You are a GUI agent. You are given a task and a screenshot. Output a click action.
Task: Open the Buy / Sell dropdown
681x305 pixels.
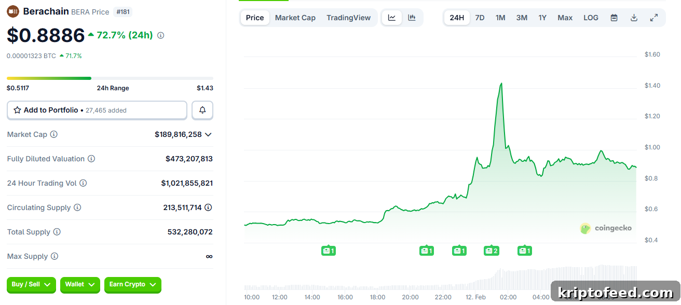(x=31, y=285)
